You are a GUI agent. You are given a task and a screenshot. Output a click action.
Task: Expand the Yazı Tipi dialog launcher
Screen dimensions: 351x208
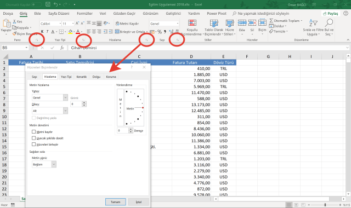point(83,40)
